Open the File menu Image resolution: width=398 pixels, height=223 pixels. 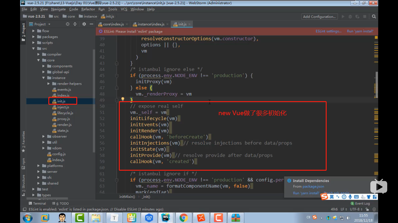tap(24, 9)
